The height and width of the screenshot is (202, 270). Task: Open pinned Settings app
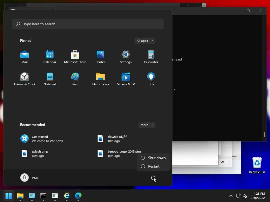pyautogui.click(x=126, y=57)
